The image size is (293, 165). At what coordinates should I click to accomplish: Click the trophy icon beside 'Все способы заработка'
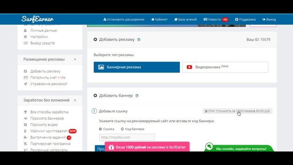click(26, 112)
